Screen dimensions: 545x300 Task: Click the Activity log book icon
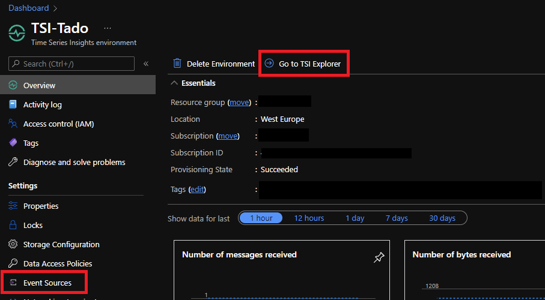pyautogui.click(x=13, y=104)
